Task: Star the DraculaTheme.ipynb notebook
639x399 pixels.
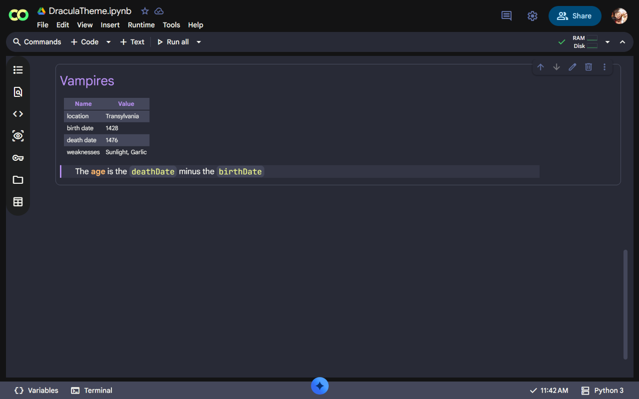Action: 145,11
